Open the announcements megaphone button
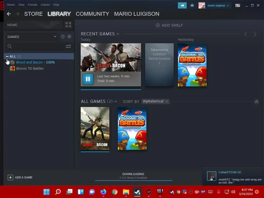264x198 pixels. [182, 5]
